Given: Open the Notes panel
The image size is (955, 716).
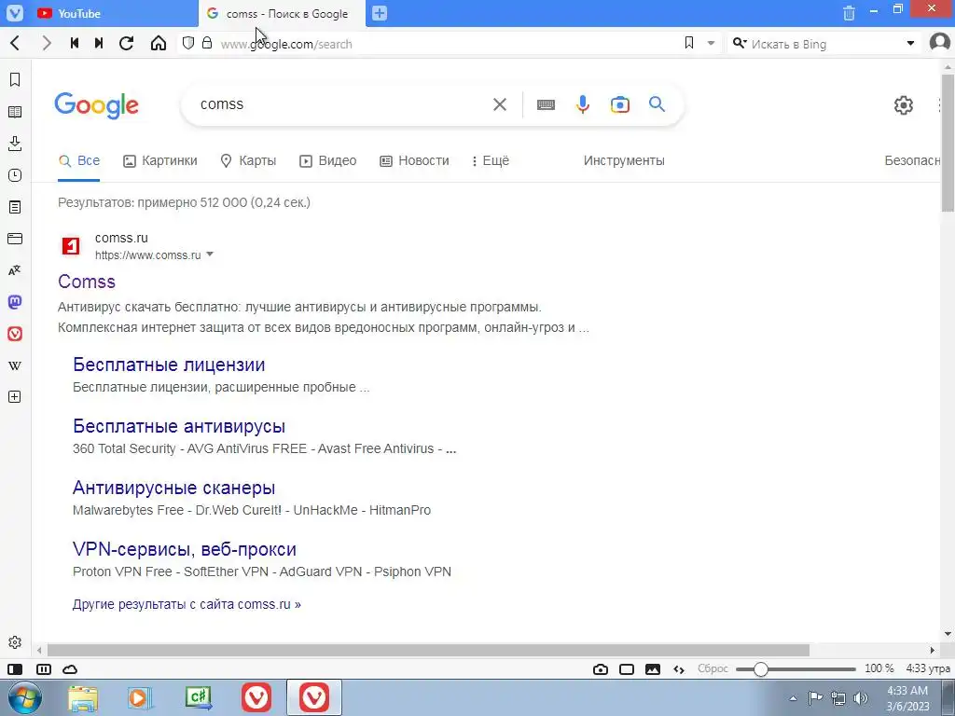Looking at the screenshot, I should pyautogui.click(x=15, y=207).
